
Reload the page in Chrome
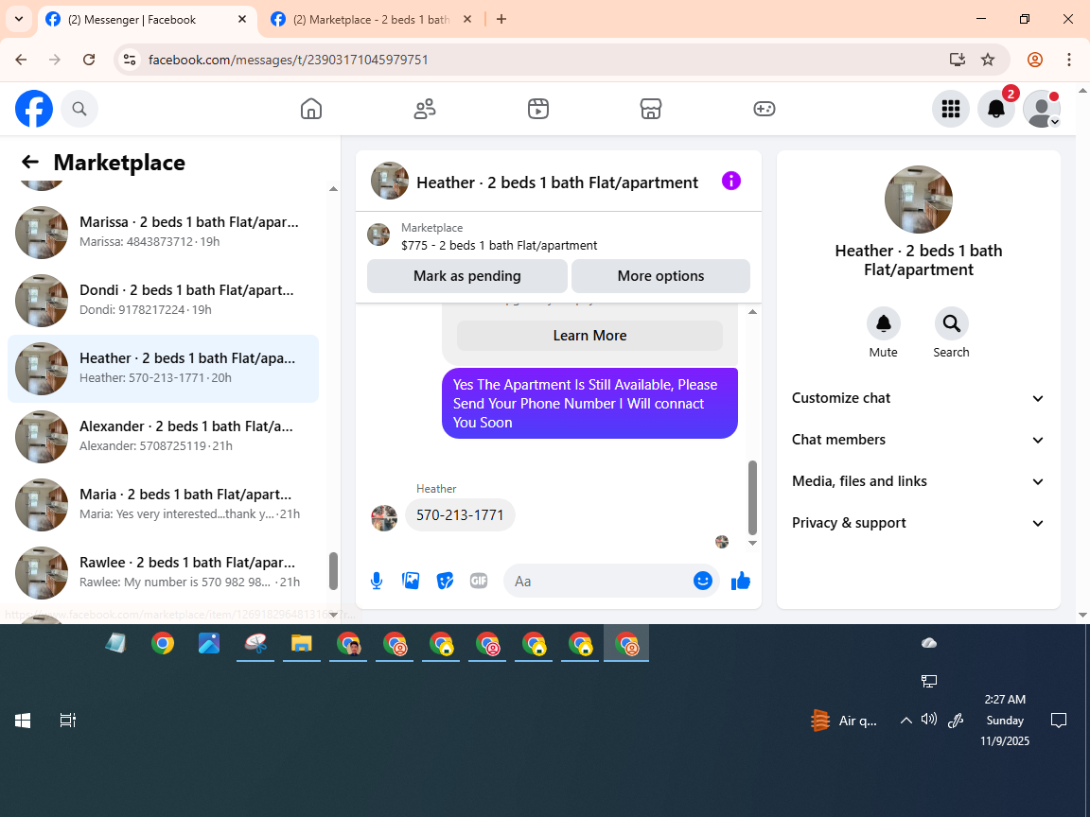point(89,60)
